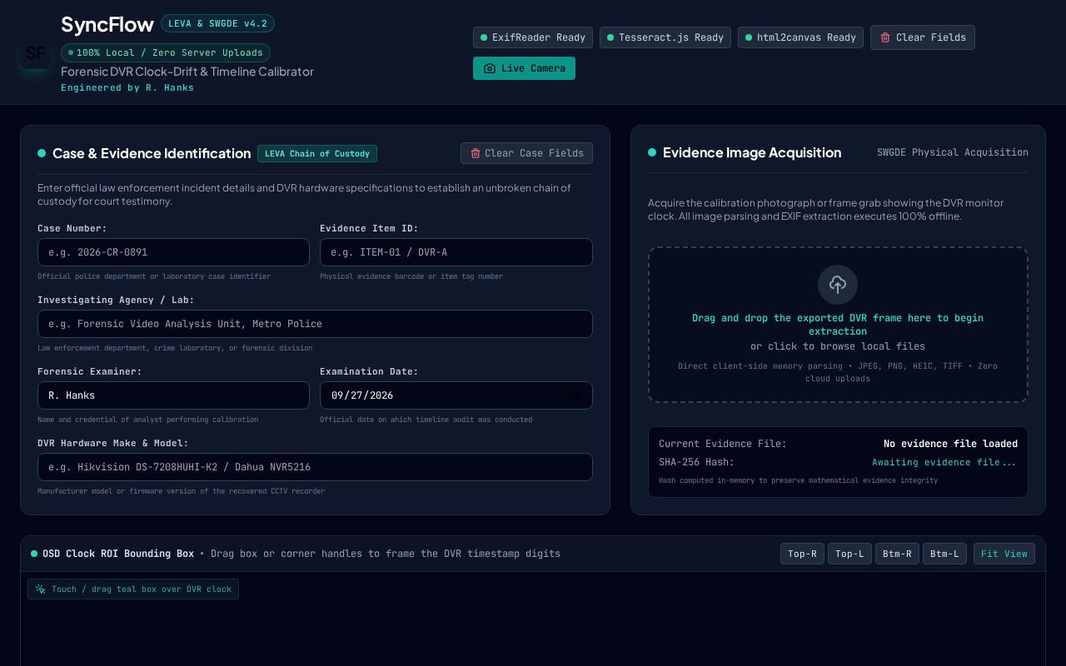
Task: Focus the Case Number input field
Action: coord(173,252)
